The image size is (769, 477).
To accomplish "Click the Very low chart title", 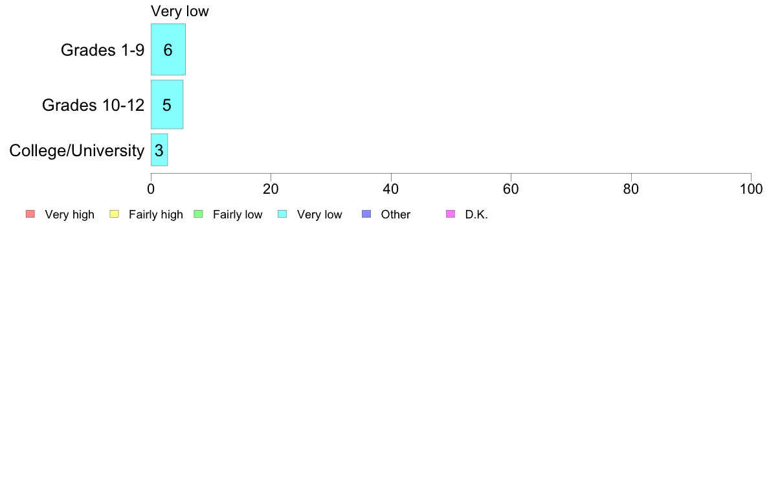I will [180, 11].
